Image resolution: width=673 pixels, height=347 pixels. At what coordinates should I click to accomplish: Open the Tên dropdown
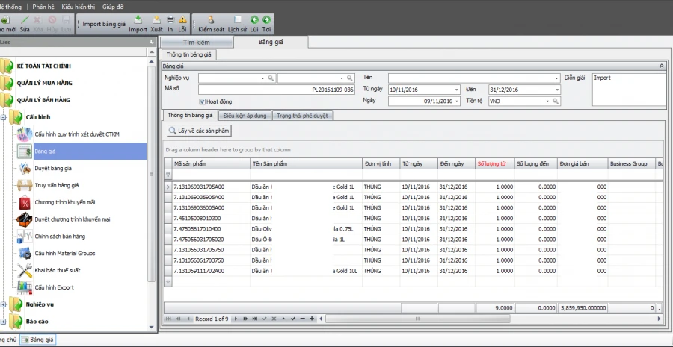[557, 78]
